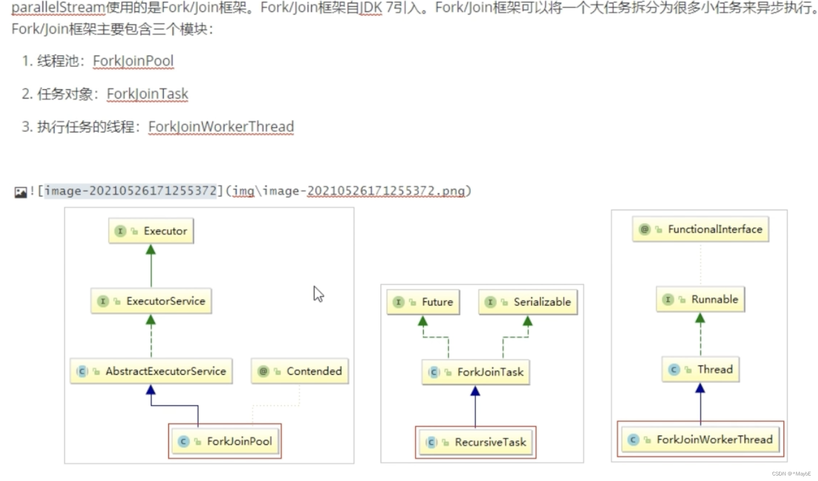Select the FunctionalInterface annotation node

coord(700,229)
